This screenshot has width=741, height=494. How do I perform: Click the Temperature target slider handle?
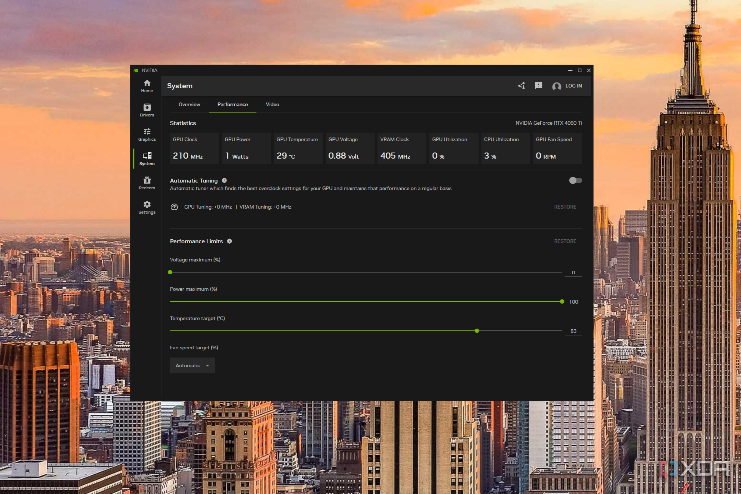pyautogui.click(x=477, y=331)
